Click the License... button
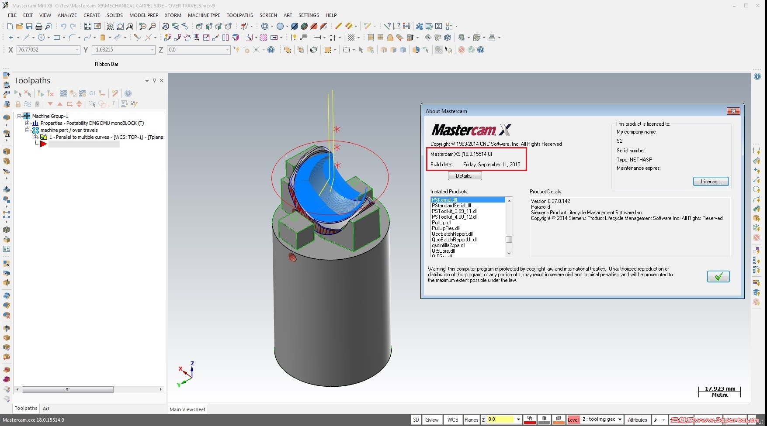 711,182
